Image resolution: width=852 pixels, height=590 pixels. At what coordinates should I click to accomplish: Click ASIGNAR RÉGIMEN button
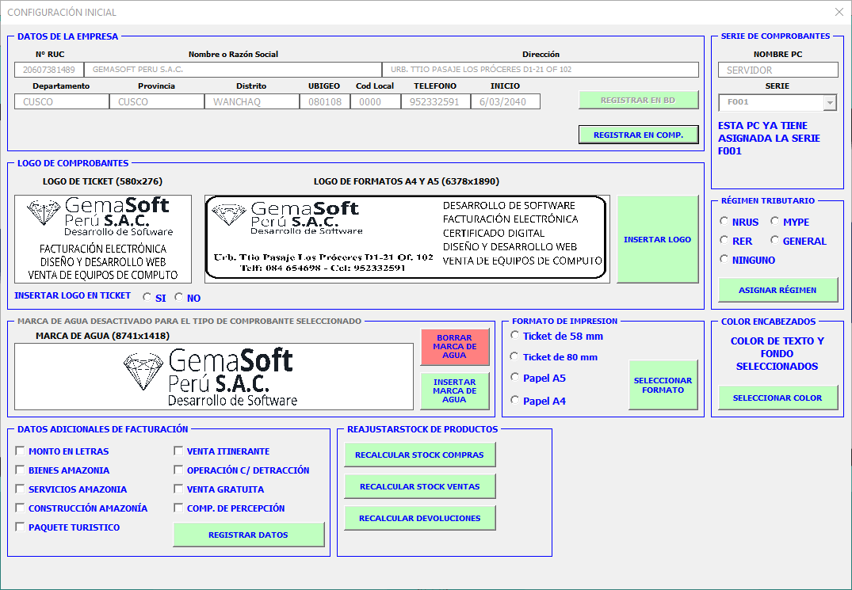point(777,291)
